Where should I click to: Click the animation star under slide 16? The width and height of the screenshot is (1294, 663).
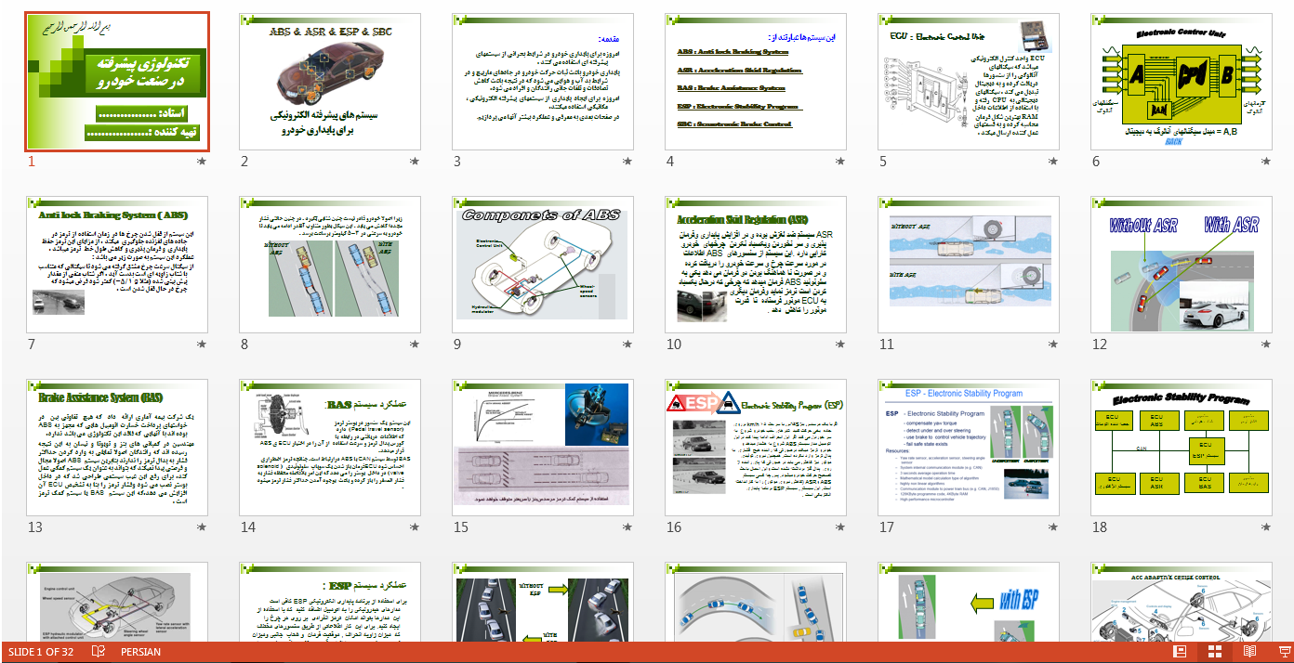click(x=840, y=526)
